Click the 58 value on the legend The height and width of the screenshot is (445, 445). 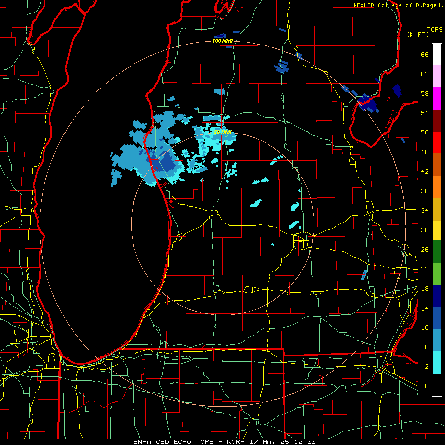click(x=425, y=93)
